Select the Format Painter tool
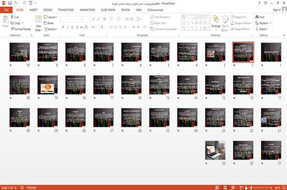This screenshot has width=287, height=190. point(21,29)
